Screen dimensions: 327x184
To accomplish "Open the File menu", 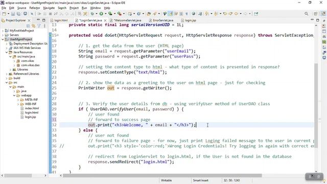I will [4, 8].
